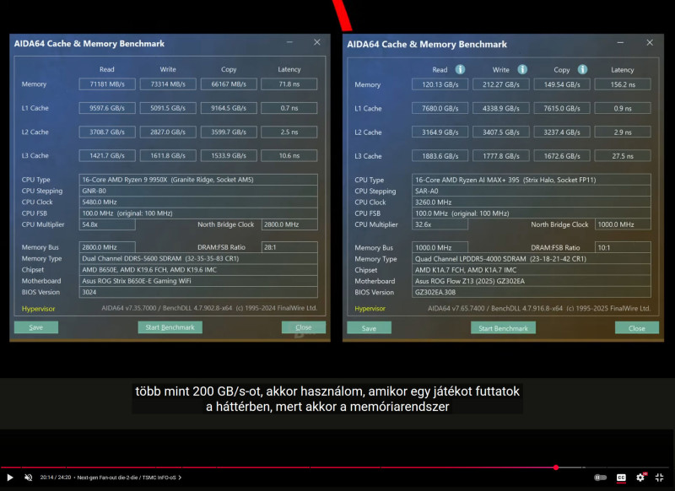Image resolution: width=675 pixels, height=491 pixels.
Task: Click the CPU Multiplier field "32.6x"
Action: pos(440,224)
